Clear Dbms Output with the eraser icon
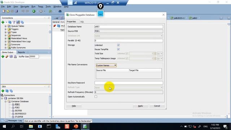Screen dimensions: 231x130 7,56
